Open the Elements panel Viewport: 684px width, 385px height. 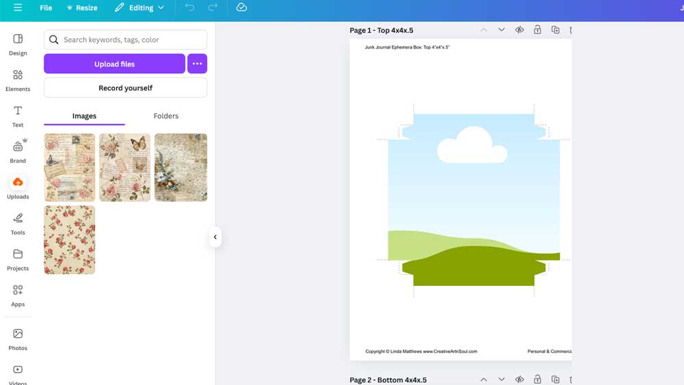point(18,80)
